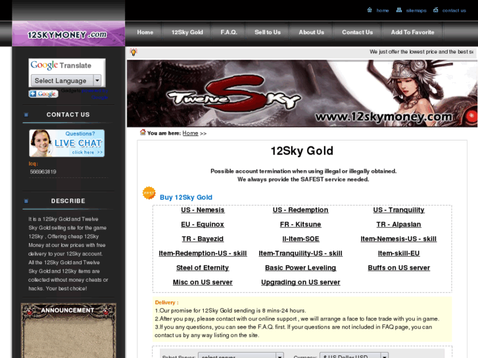
Task: Click the 12SKYMONEY.com logo
Action: coord(67,35)
